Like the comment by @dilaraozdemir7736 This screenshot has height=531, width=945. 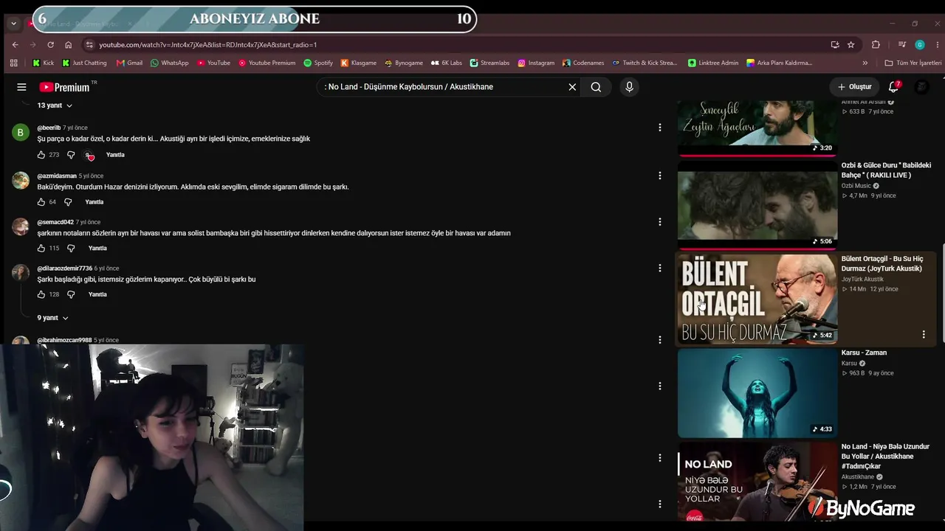(41, 294)
